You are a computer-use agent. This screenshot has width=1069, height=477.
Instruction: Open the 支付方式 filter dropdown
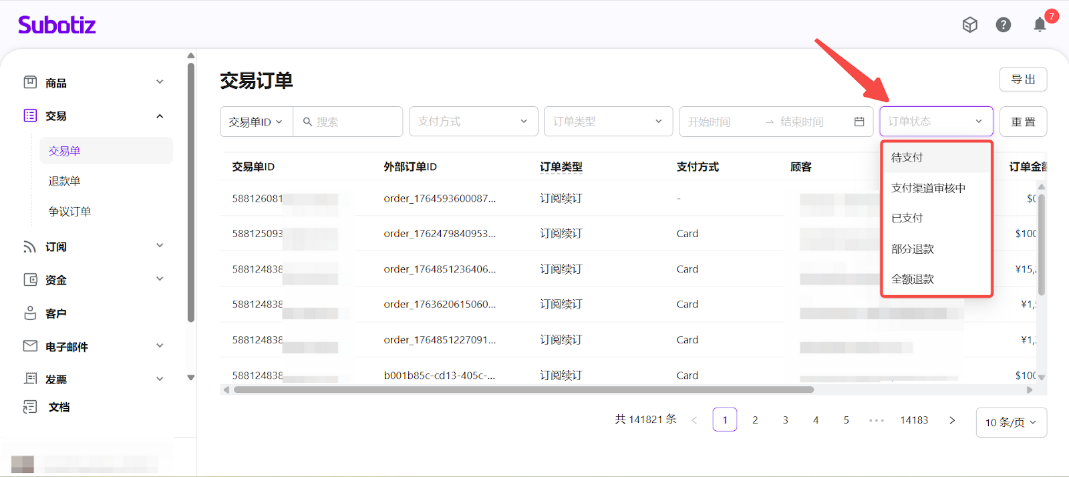tap(473, 122)
